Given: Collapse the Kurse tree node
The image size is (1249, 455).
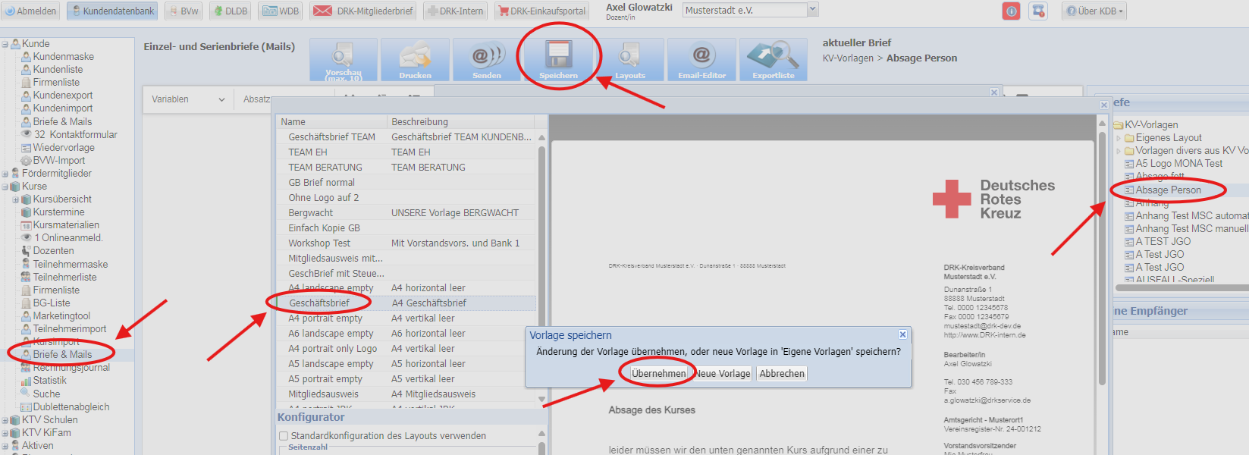Looking at the screenshot, I should tap(5, 187).
